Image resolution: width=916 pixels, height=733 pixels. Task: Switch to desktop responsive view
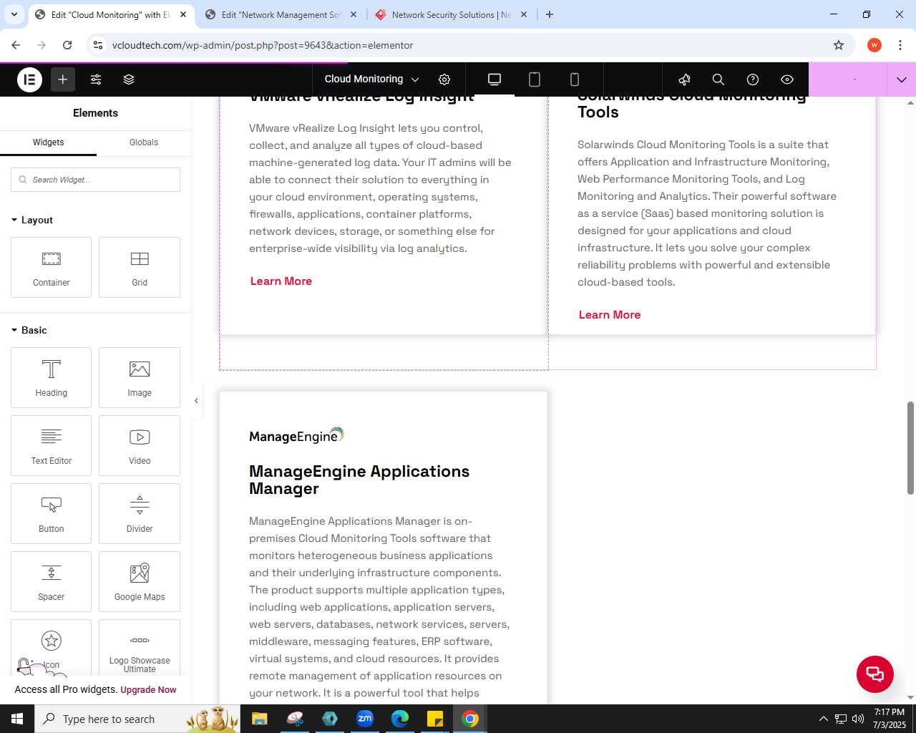(494, 79)
